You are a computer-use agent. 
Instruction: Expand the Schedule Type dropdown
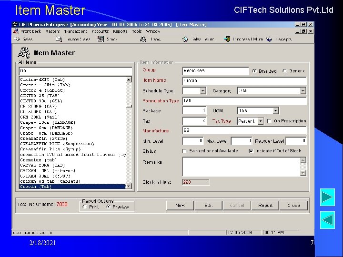(203, 91)
